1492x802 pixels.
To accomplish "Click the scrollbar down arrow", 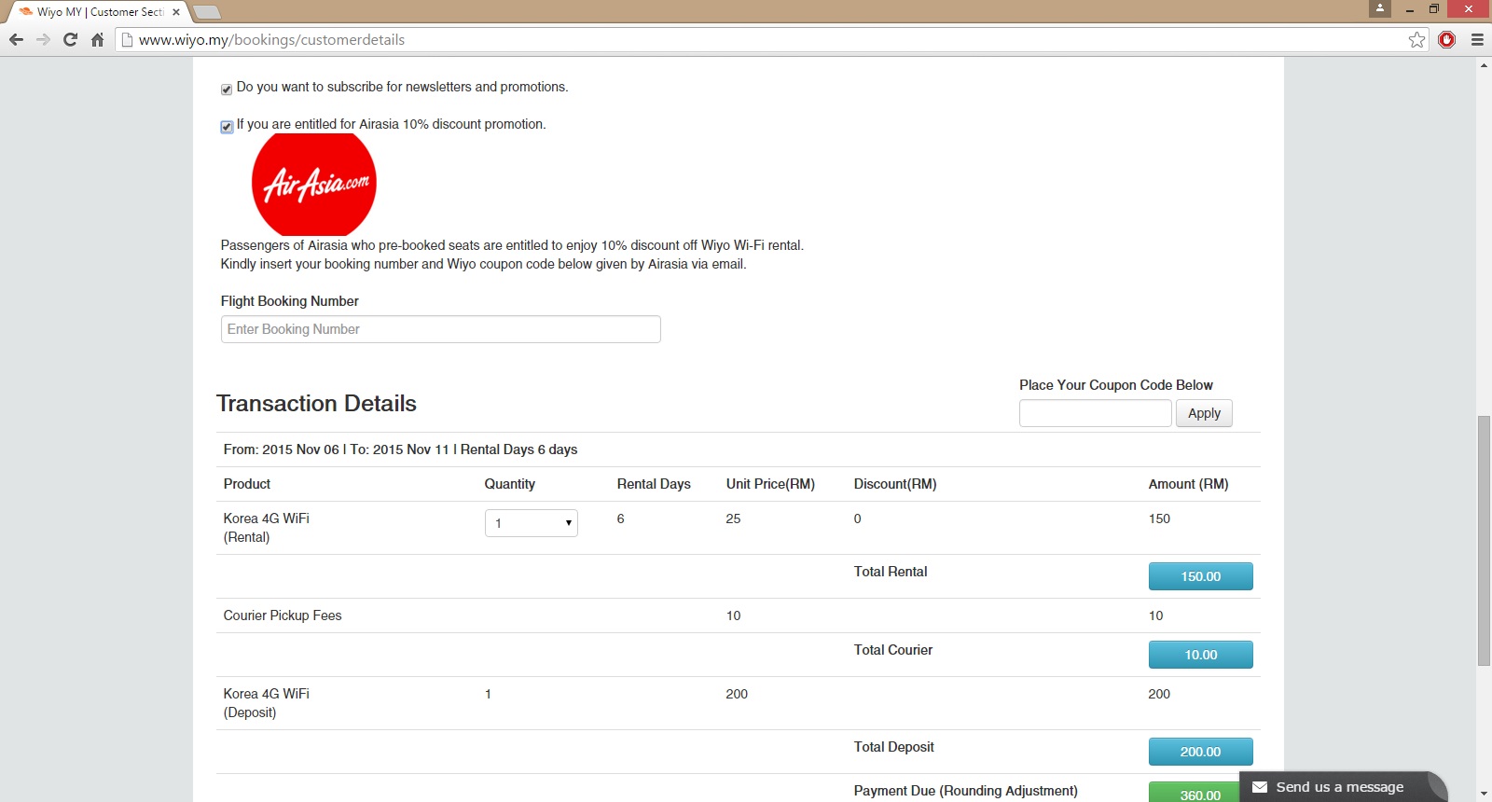I will point(1484,794).
